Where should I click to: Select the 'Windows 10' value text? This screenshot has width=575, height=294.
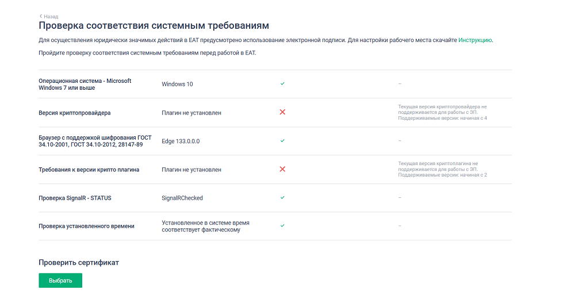pos(177,84)
